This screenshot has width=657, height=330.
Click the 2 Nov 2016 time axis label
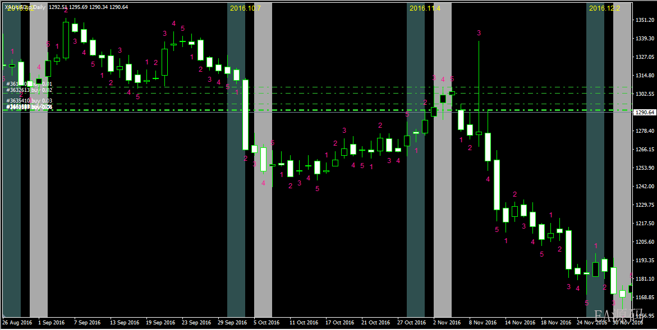(x=447, y=323)
